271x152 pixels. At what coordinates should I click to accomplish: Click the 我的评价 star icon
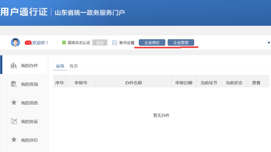click(x=14, y=140)
